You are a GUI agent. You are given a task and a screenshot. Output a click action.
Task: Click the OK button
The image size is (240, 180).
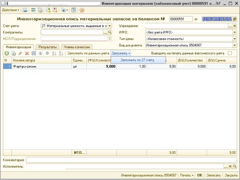tap(200, 175)
